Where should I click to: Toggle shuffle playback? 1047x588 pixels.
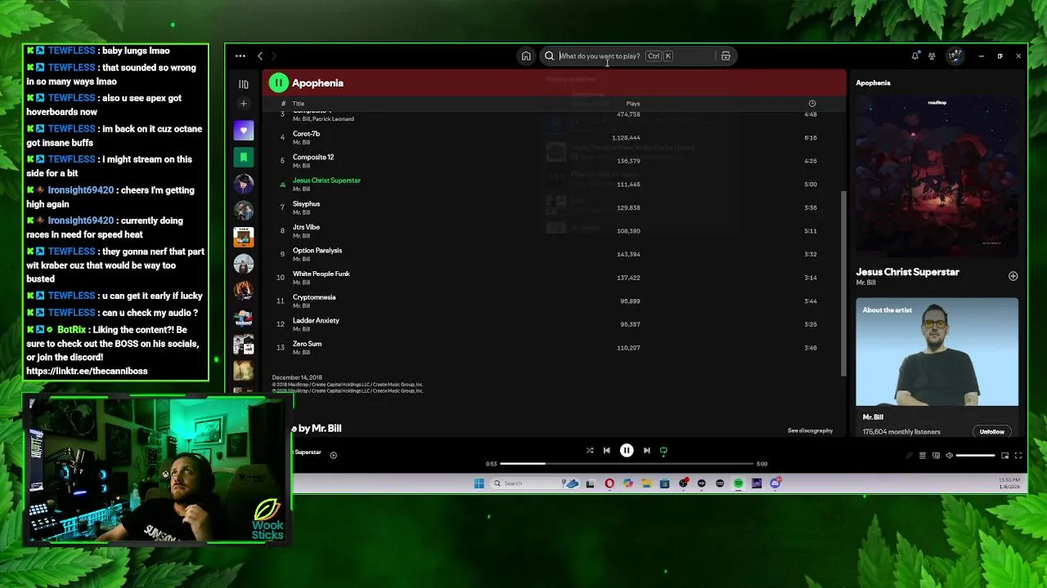(590, 451)
